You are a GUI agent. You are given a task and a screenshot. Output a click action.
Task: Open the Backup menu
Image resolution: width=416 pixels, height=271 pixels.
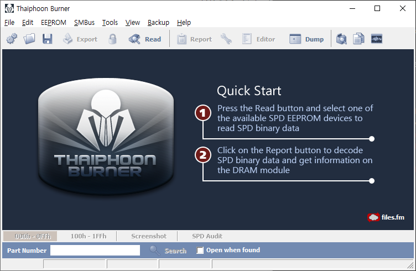158,23
